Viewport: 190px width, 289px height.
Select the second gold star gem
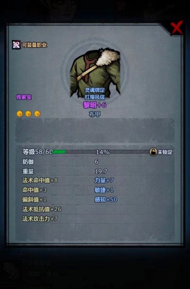click(28, 114)
